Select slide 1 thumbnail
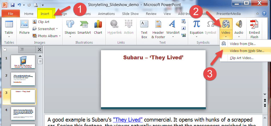Viewport: 271px width, 126px height. [x=23, y=62]
